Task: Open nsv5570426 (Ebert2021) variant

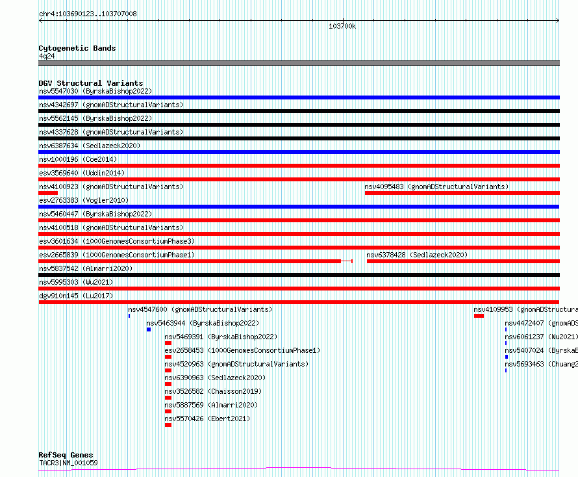Action: [x=207, y=419]
